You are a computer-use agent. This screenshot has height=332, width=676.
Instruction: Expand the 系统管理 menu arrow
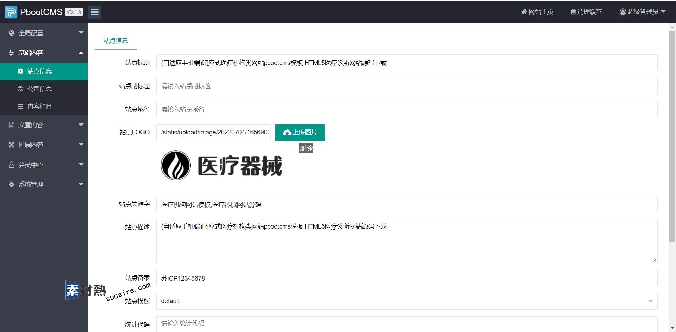point(81,184)
